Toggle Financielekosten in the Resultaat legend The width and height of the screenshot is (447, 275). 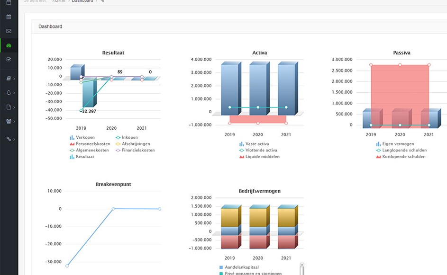click(135, 150)
